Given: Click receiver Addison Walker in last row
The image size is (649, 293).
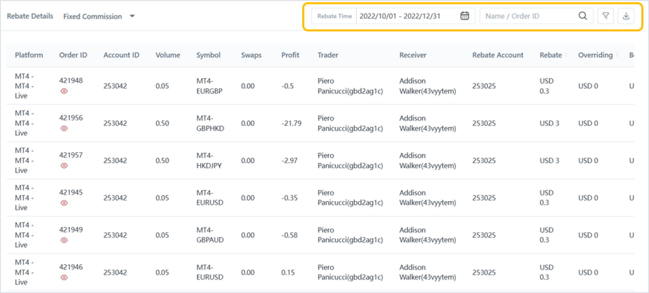Looking at the screenshot, I should (x=427, y=272).
